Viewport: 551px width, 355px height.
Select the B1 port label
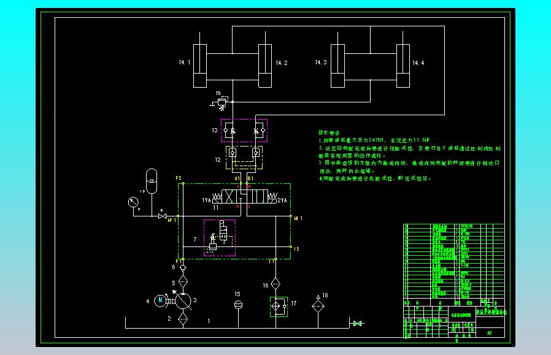click(250, 178)
